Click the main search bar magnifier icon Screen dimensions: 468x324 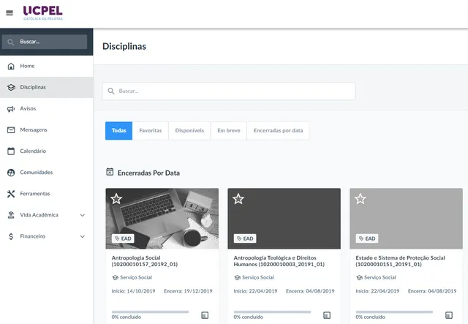(111, 91)
